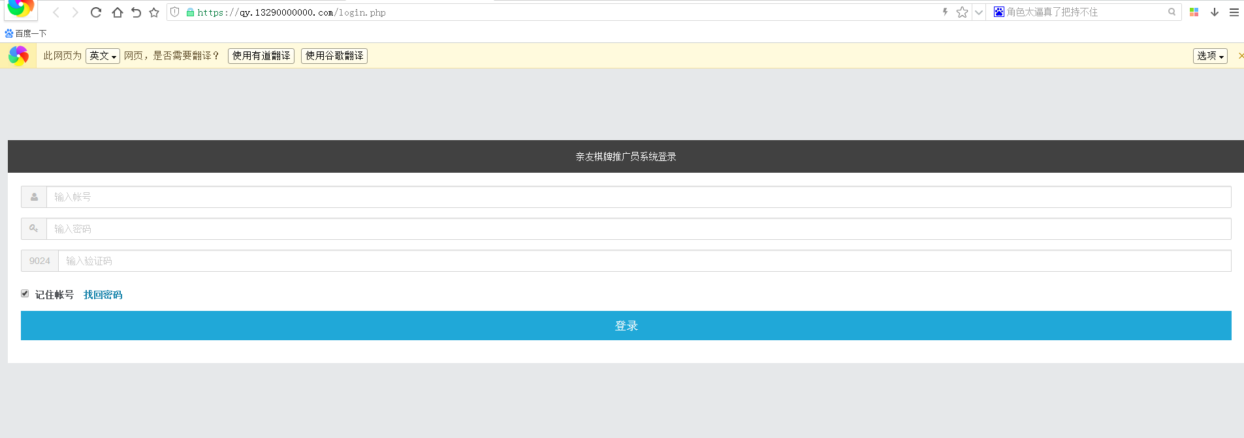1244x438 pixels.
Task: Uncheck the 记住帐号 checkbox
Action: (25, 294)
